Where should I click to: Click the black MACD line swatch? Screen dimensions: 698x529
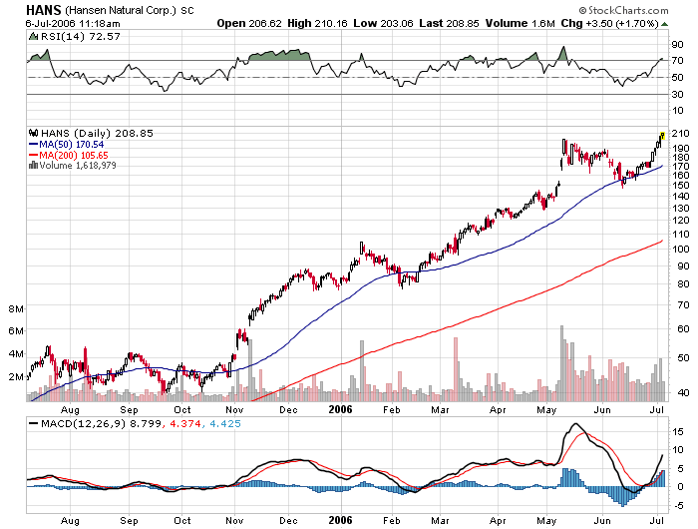pos(34,424)
